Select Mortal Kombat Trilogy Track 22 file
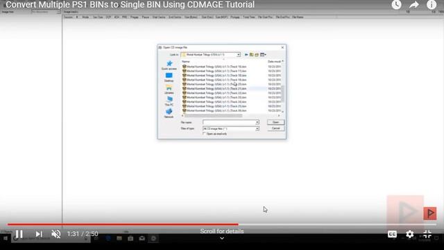The image size is (444, 250). click(214, 93)
